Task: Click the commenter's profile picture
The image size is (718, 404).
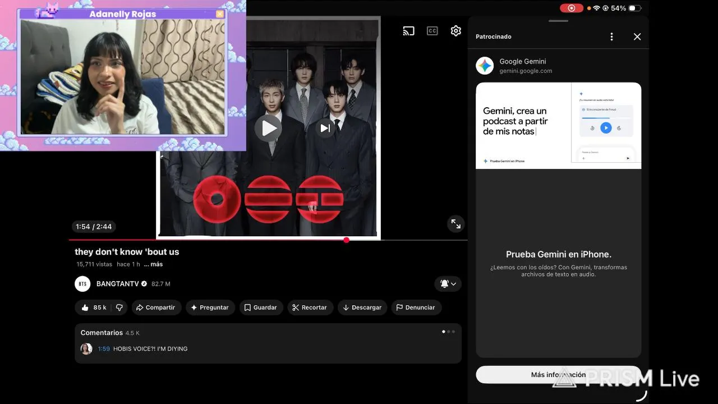Action: click(86, 349)
